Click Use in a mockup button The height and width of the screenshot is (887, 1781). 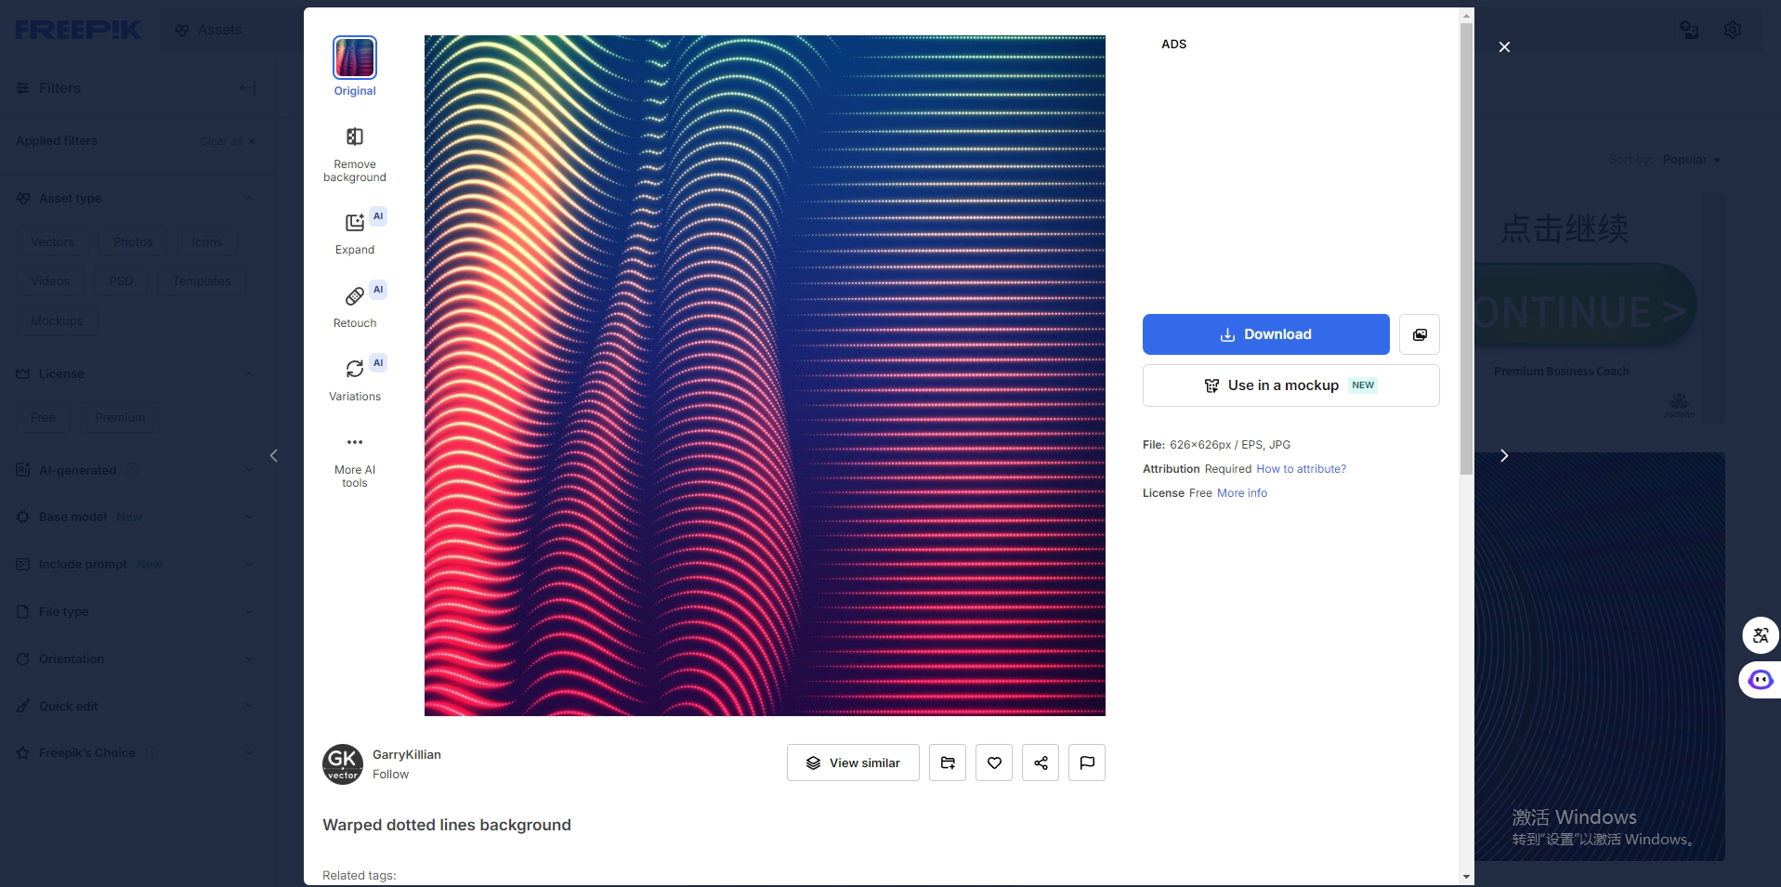click(x=1290, y=385)
